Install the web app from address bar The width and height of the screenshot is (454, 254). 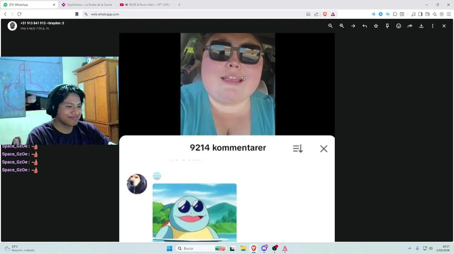[x=308, y=14]
